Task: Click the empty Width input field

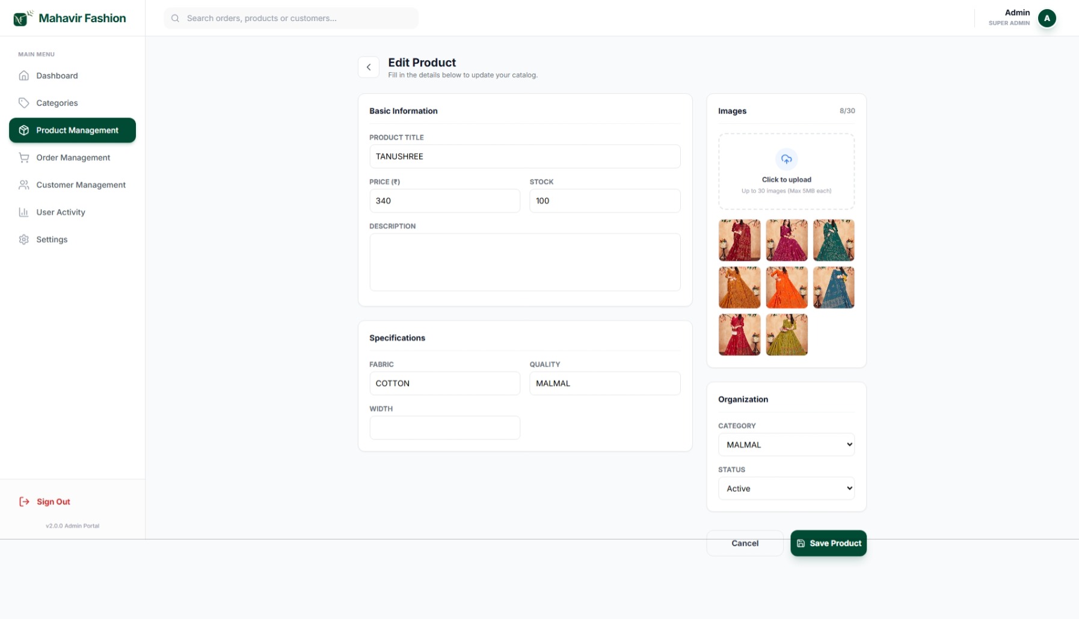Action: pos(444,428)
